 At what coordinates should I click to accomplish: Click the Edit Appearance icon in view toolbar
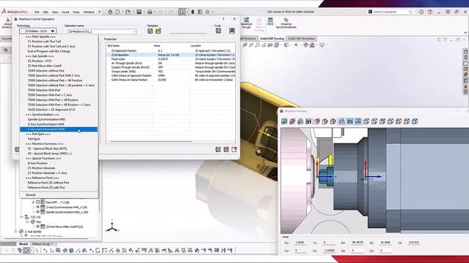306,45
